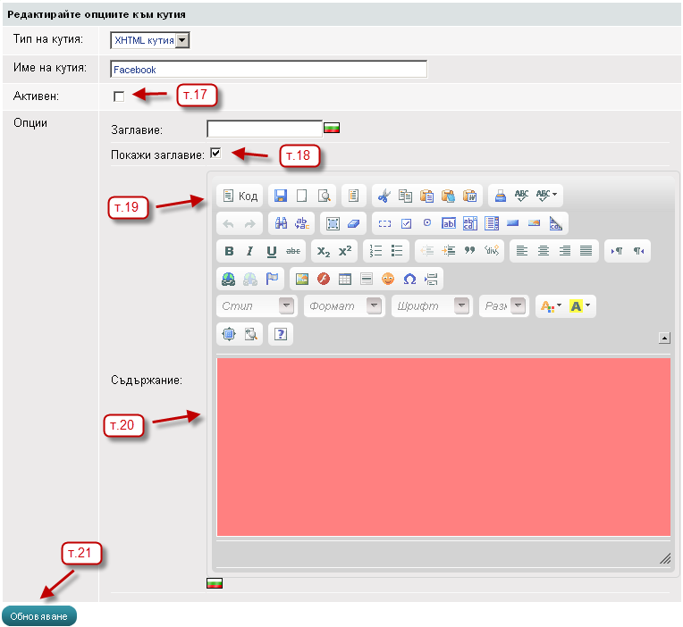683x627 pixels.
Task: Open the Тип на кутия dropdown
Action: tap(182, 40)
